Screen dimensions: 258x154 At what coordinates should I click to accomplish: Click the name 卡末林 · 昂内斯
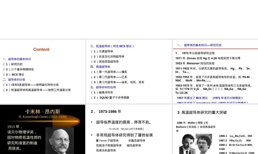click(43, 112)
